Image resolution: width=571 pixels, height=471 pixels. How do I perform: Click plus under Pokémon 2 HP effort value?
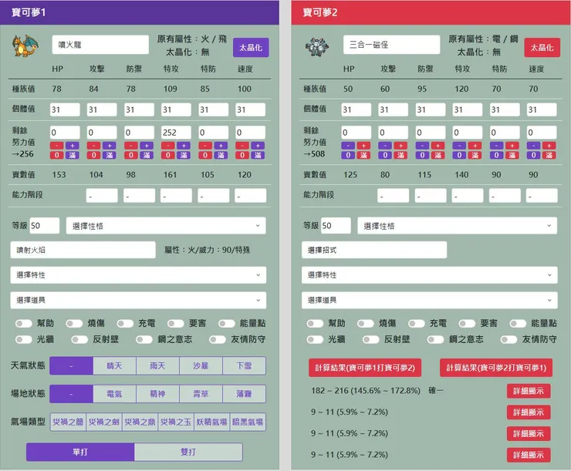click(363, 146)
